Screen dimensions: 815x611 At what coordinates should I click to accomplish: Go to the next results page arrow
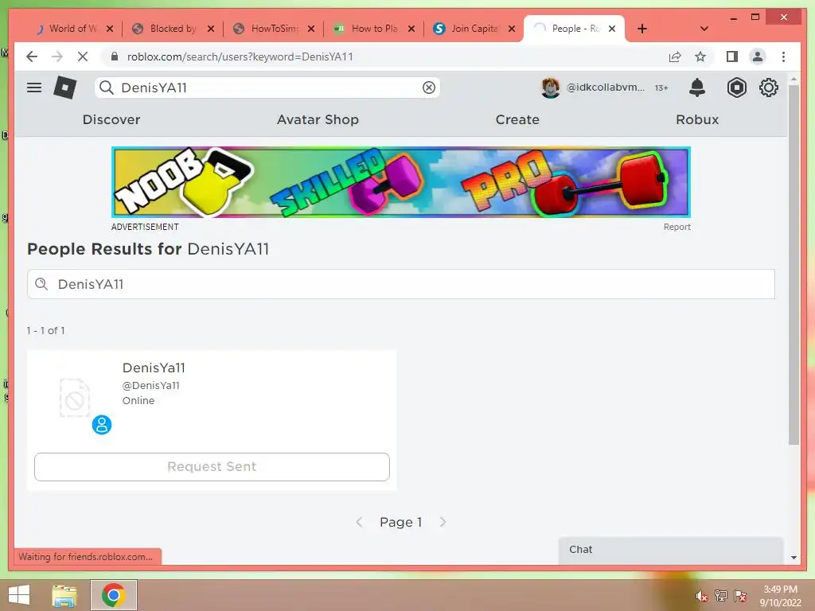(x=443, y=522)
